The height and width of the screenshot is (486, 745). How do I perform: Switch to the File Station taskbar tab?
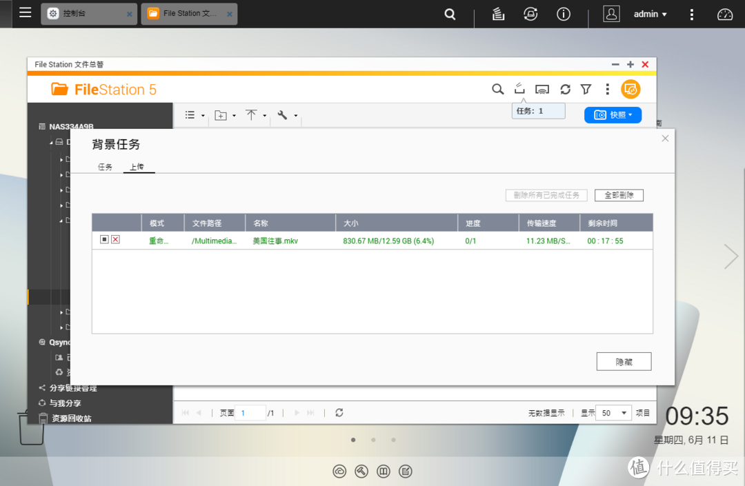[189, 14]
